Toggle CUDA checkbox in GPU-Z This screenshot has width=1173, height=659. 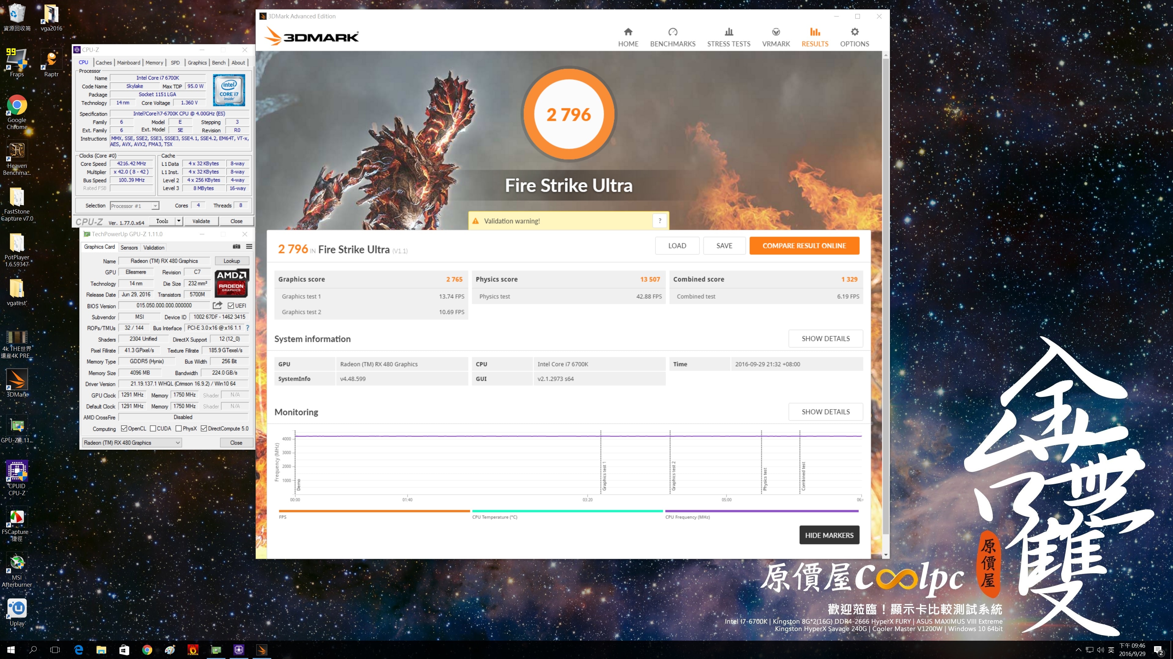(153, 428)
